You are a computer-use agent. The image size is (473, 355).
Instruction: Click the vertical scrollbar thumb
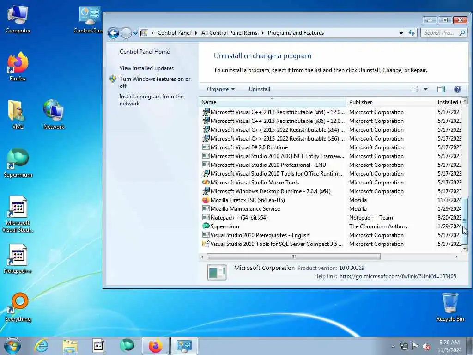(465, 221)
